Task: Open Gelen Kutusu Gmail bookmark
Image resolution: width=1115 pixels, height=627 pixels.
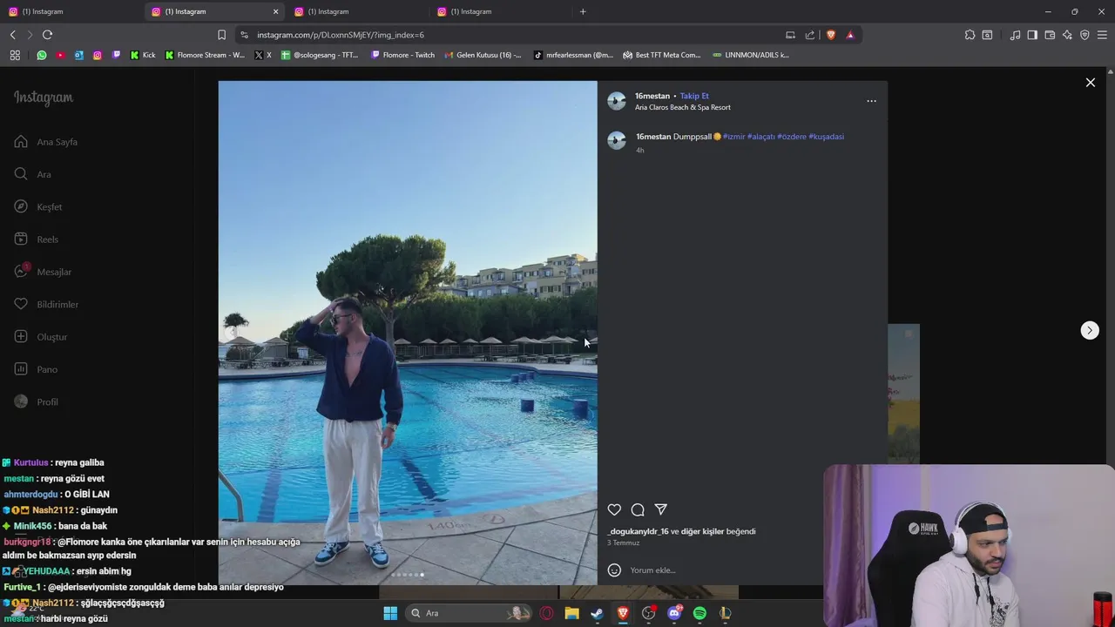Action: pos(483,55)
